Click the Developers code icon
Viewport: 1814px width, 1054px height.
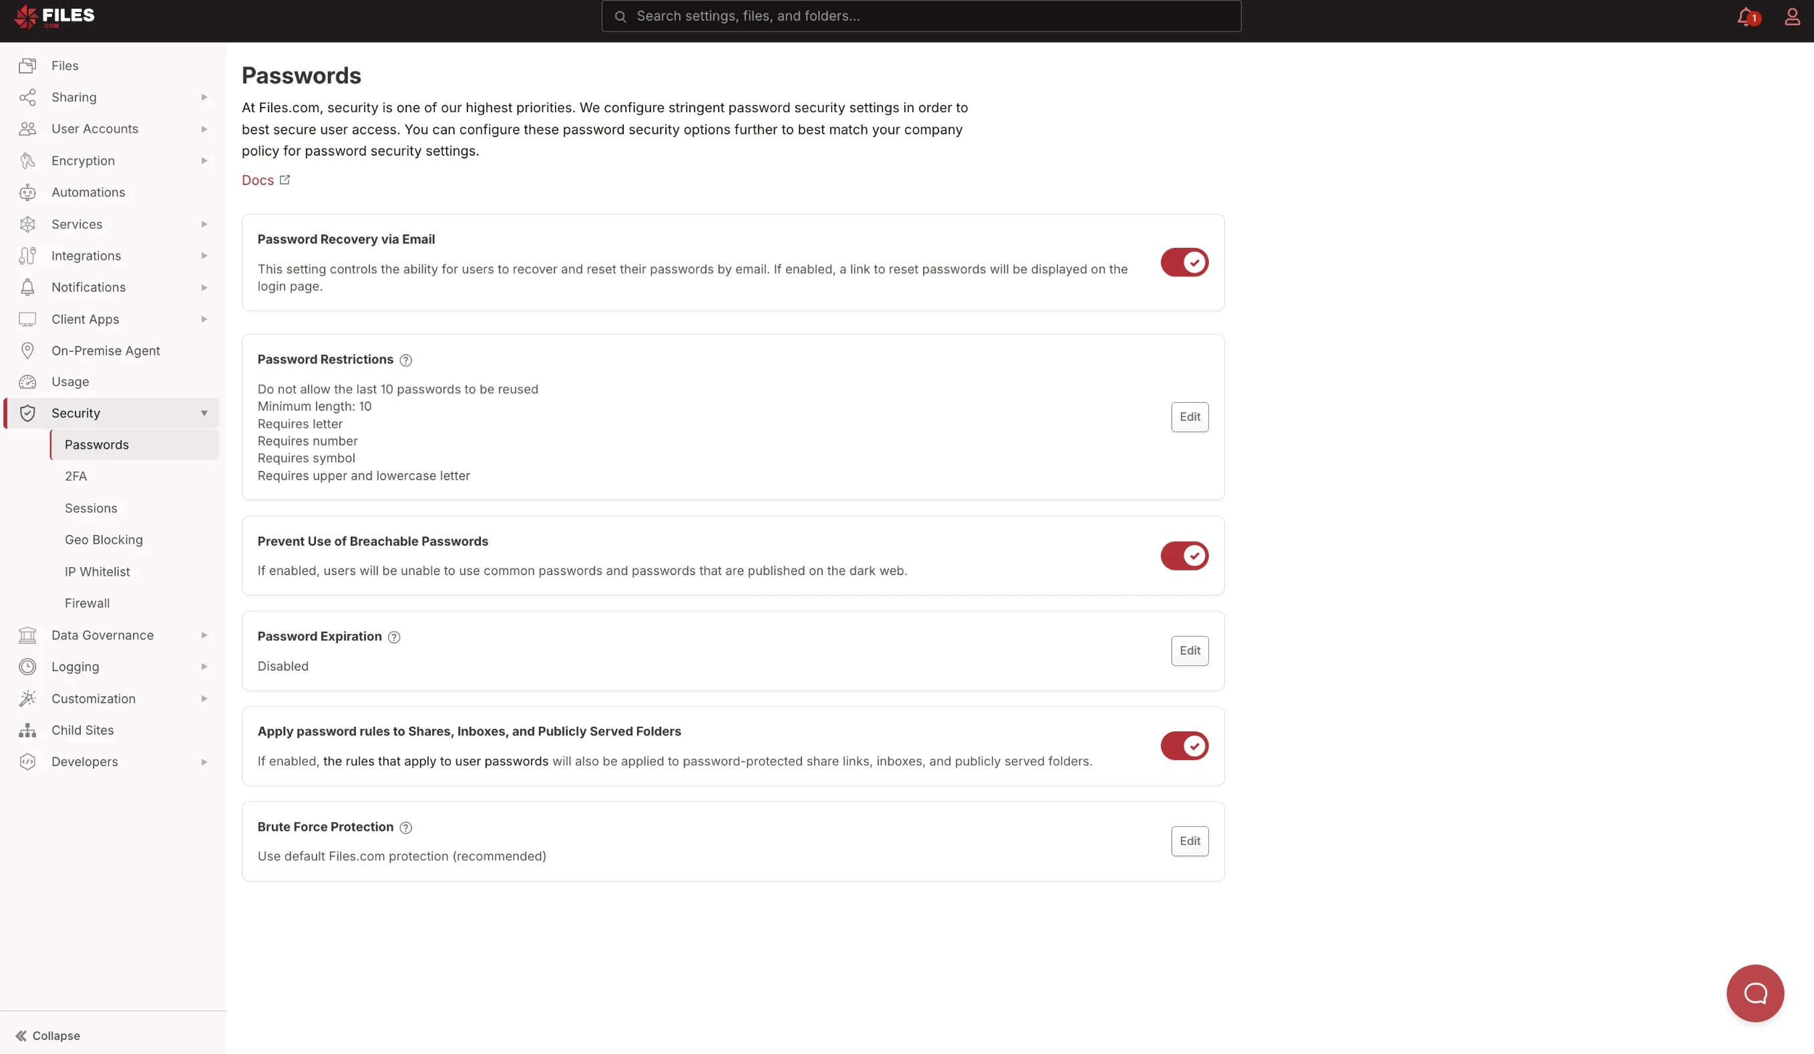point(27,761)
